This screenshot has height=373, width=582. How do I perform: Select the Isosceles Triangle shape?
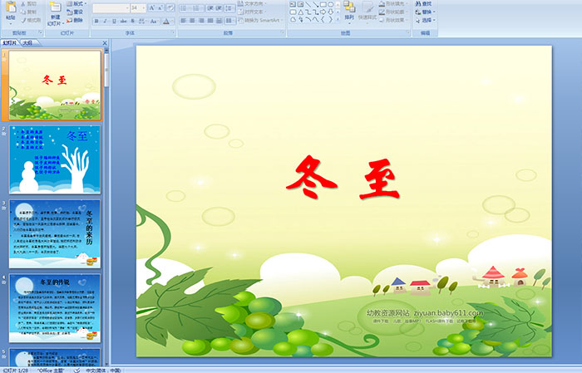[301, 12]
